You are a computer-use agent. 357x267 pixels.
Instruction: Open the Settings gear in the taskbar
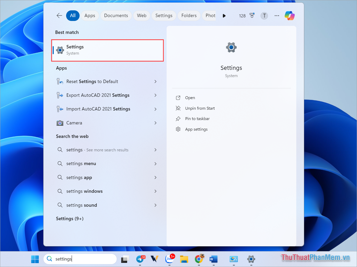251,259
